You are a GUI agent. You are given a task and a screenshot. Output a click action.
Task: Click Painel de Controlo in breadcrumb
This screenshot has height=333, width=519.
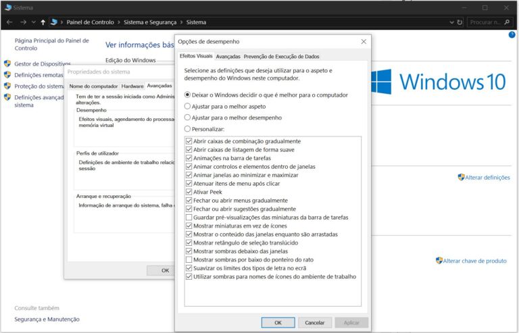pyautogui.click(x=90, y=22)
